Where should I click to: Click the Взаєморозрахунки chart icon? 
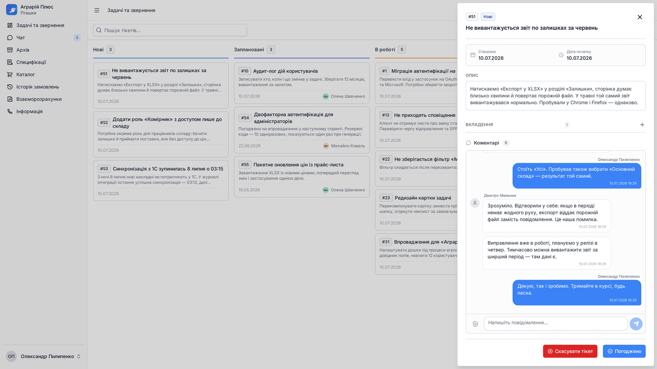tap(10, 99)
